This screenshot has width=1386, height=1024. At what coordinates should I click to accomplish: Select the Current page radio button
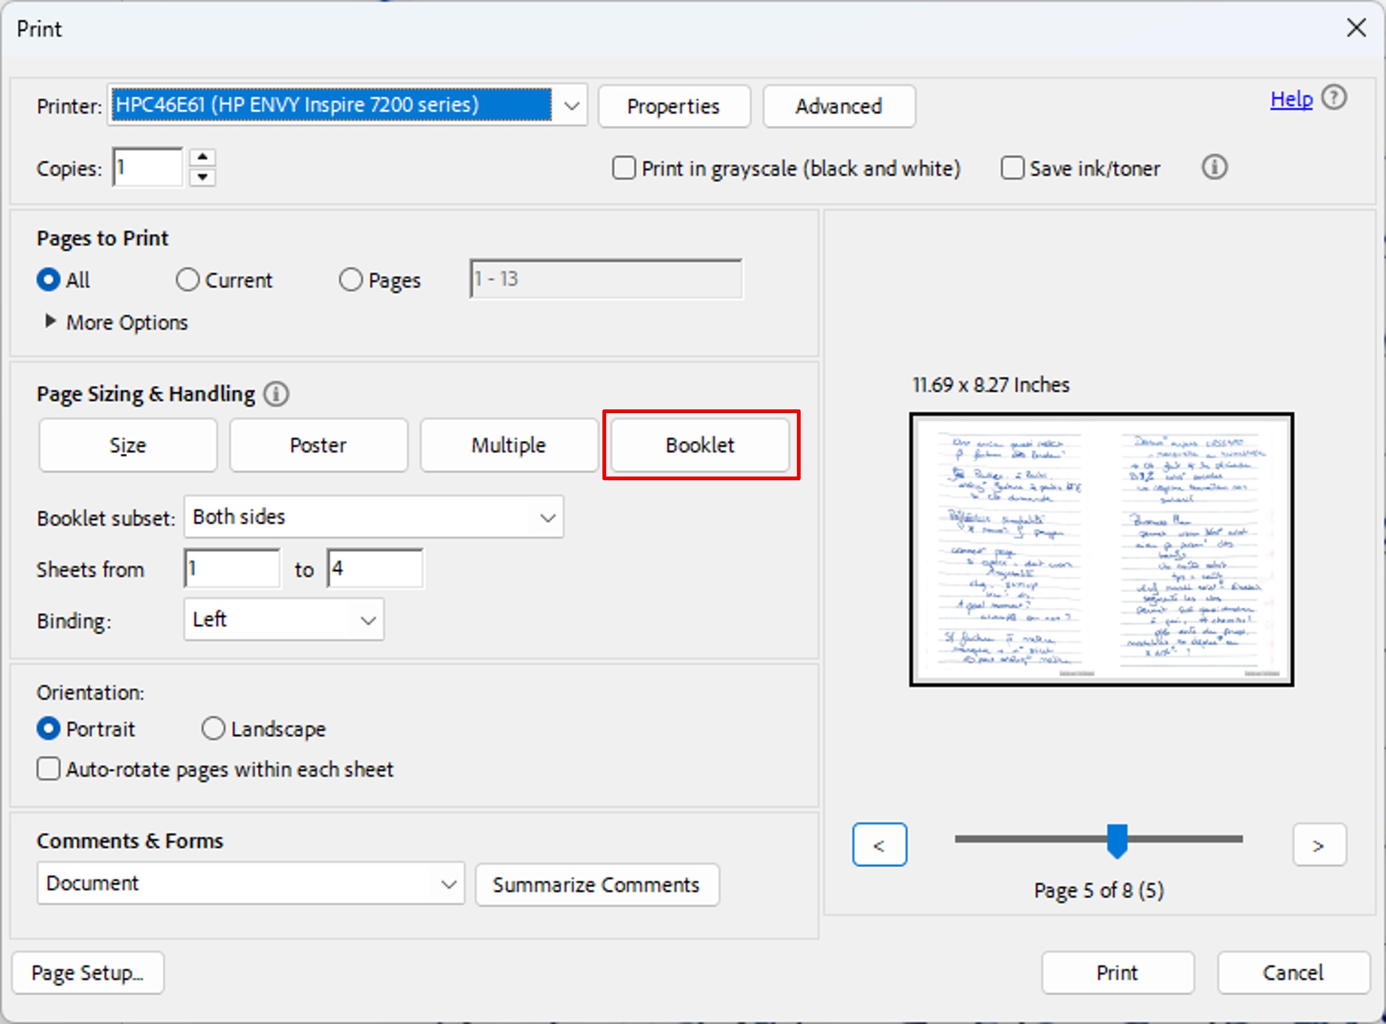tap(187, 280)
